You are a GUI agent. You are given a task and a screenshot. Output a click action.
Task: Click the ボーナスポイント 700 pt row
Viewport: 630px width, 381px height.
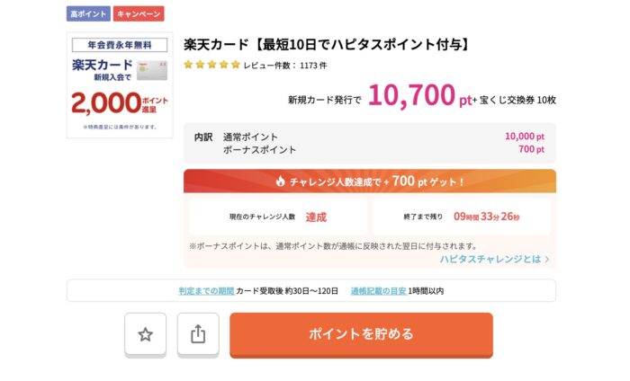(x=369, y=150)
